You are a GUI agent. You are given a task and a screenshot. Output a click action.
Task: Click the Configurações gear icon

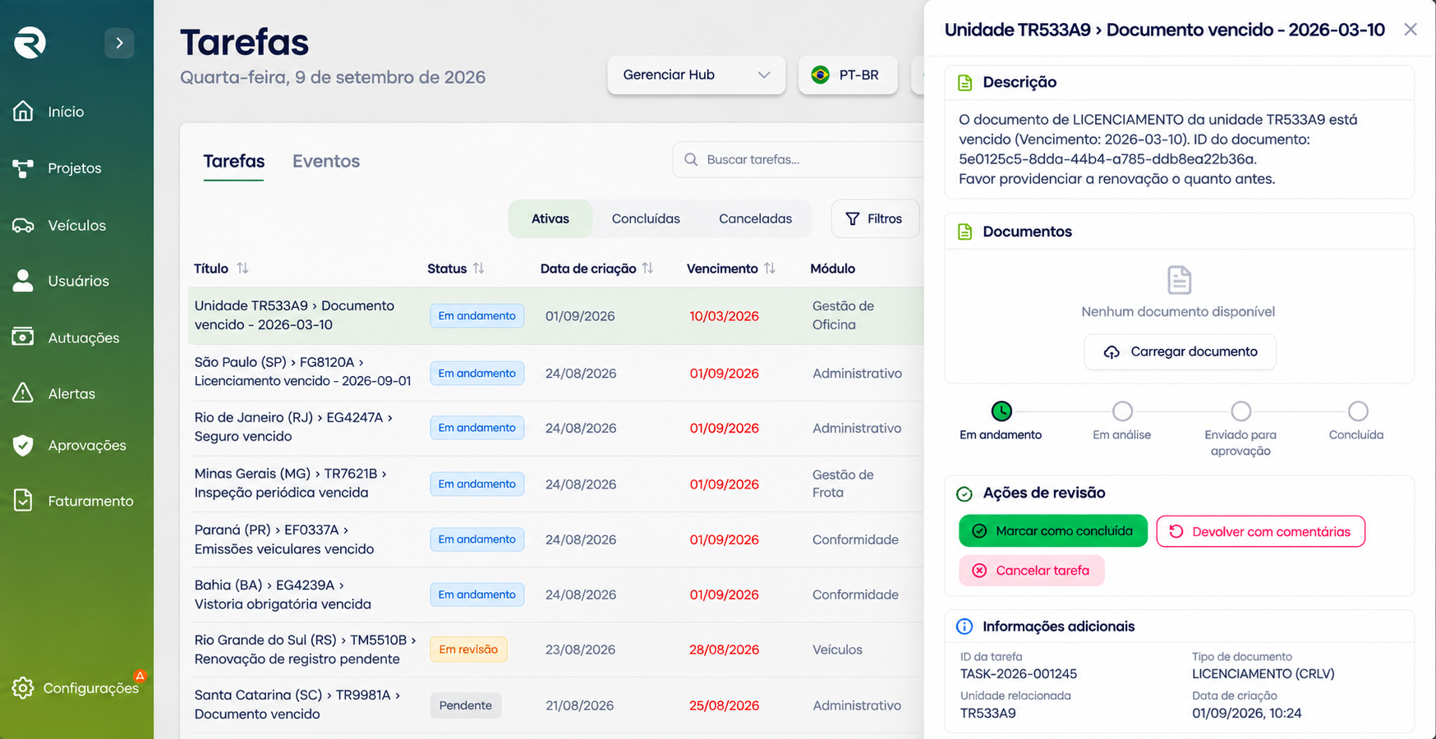[23, 688]
